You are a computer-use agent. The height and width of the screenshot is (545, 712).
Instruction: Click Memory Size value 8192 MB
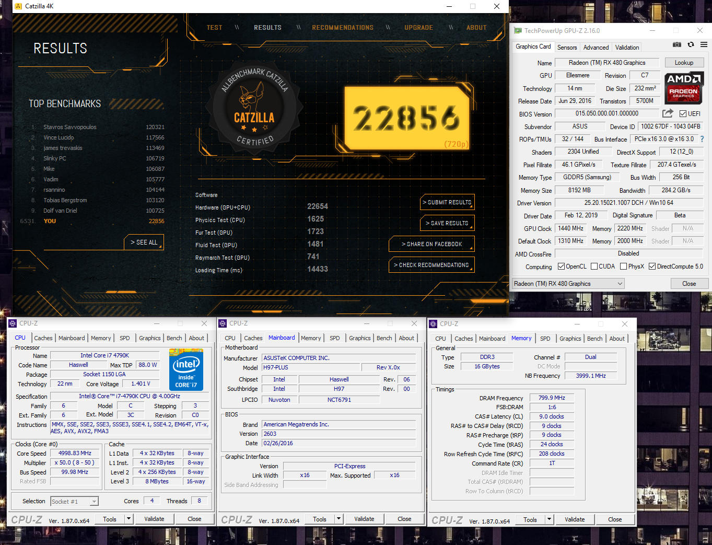pos(579,190)
